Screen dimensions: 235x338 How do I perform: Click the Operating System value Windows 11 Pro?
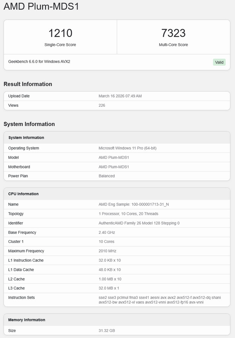tap(128, 148)
